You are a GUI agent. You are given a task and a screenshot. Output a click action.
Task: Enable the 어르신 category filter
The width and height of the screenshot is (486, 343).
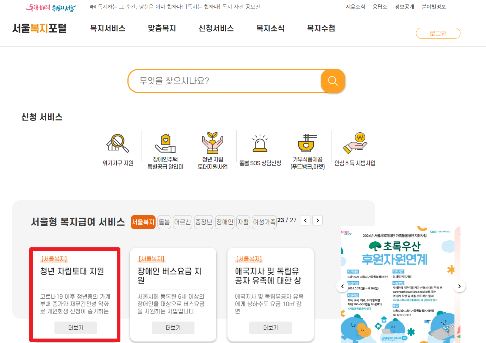point(182,220)
